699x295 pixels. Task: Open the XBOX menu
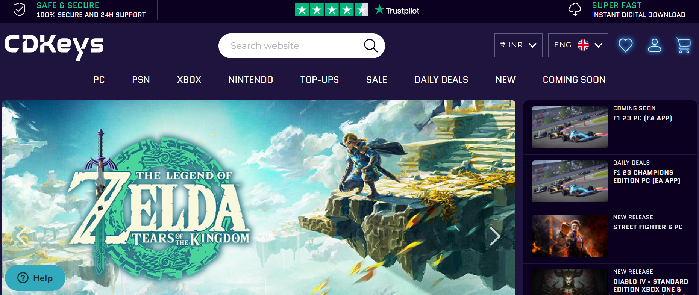189,80
